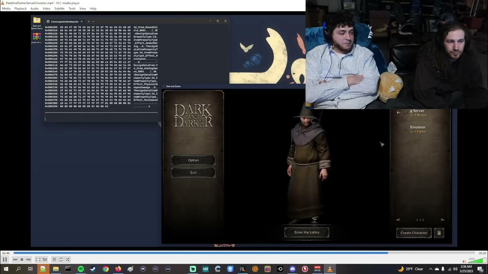The image size is (488, 274).
Task: Open Voicemeeter from the taskbar
Action: click(x=317, y=269)
